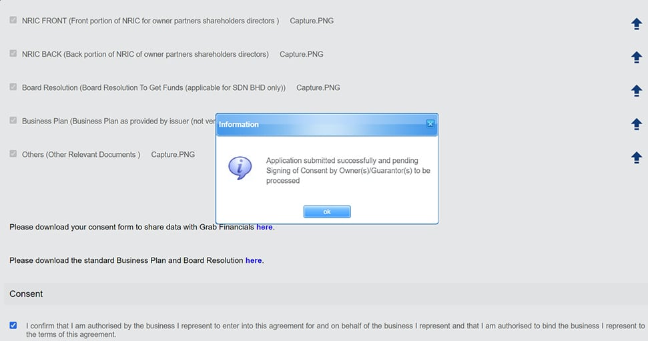
Task: Click upload arrow for Business Plan row
Action: [637, 124]
